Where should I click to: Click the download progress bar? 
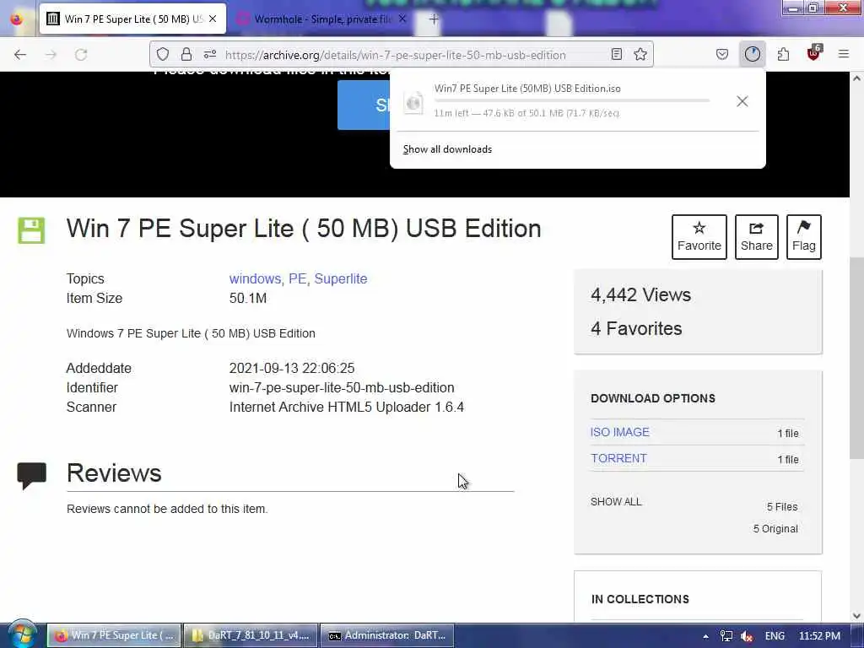tap(571, 101)
